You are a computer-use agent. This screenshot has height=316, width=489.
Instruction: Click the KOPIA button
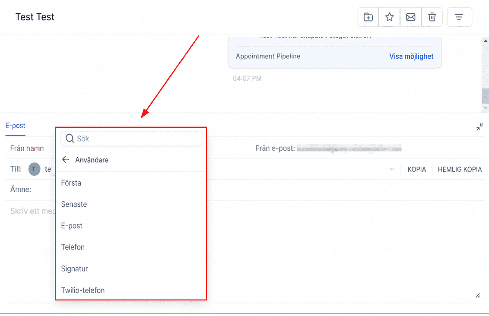[417, 169]
